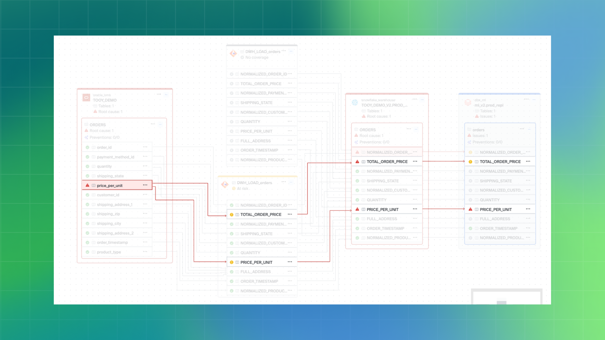Open more options for dbx_ml node header

pyautogui.click(x=526, y=99)
